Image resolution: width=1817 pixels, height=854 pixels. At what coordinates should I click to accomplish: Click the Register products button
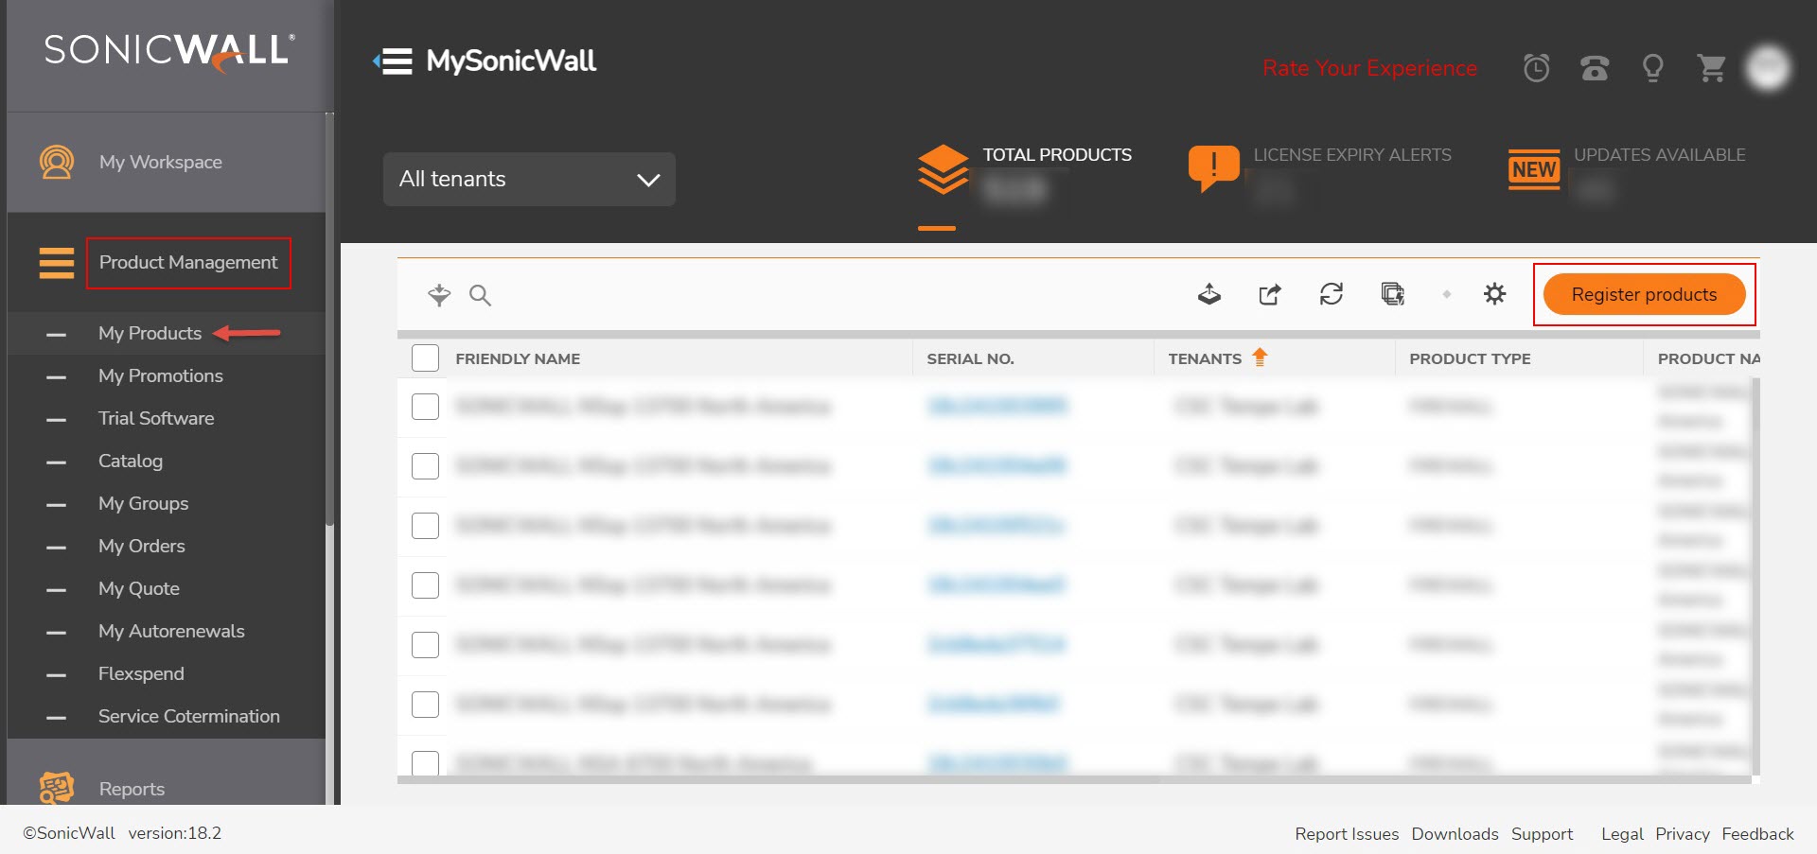click(1643, 294)
